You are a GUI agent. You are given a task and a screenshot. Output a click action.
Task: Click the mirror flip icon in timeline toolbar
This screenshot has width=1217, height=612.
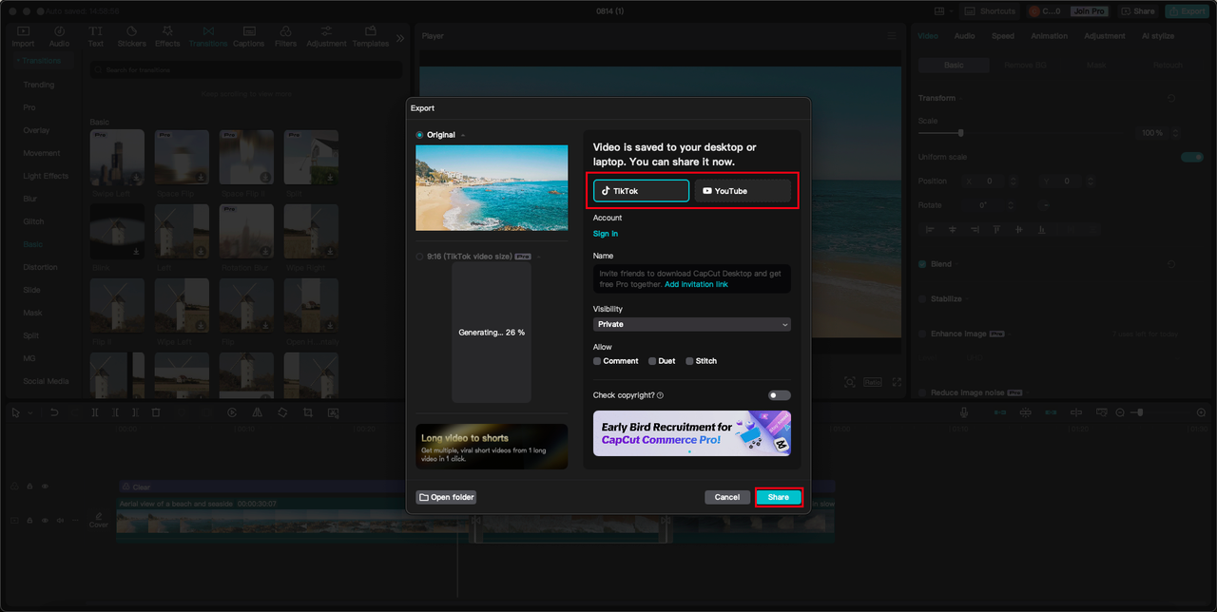coord(258,412)
